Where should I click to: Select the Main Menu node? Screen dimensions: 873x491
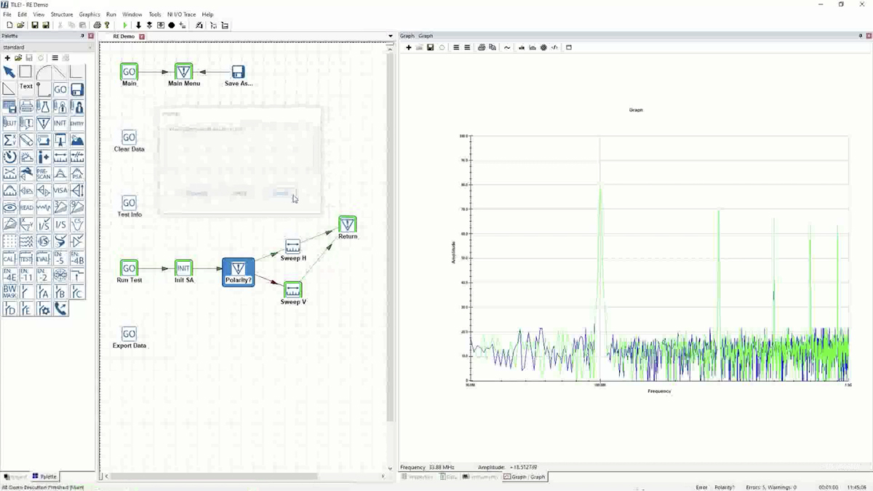(x=183, y=72)
